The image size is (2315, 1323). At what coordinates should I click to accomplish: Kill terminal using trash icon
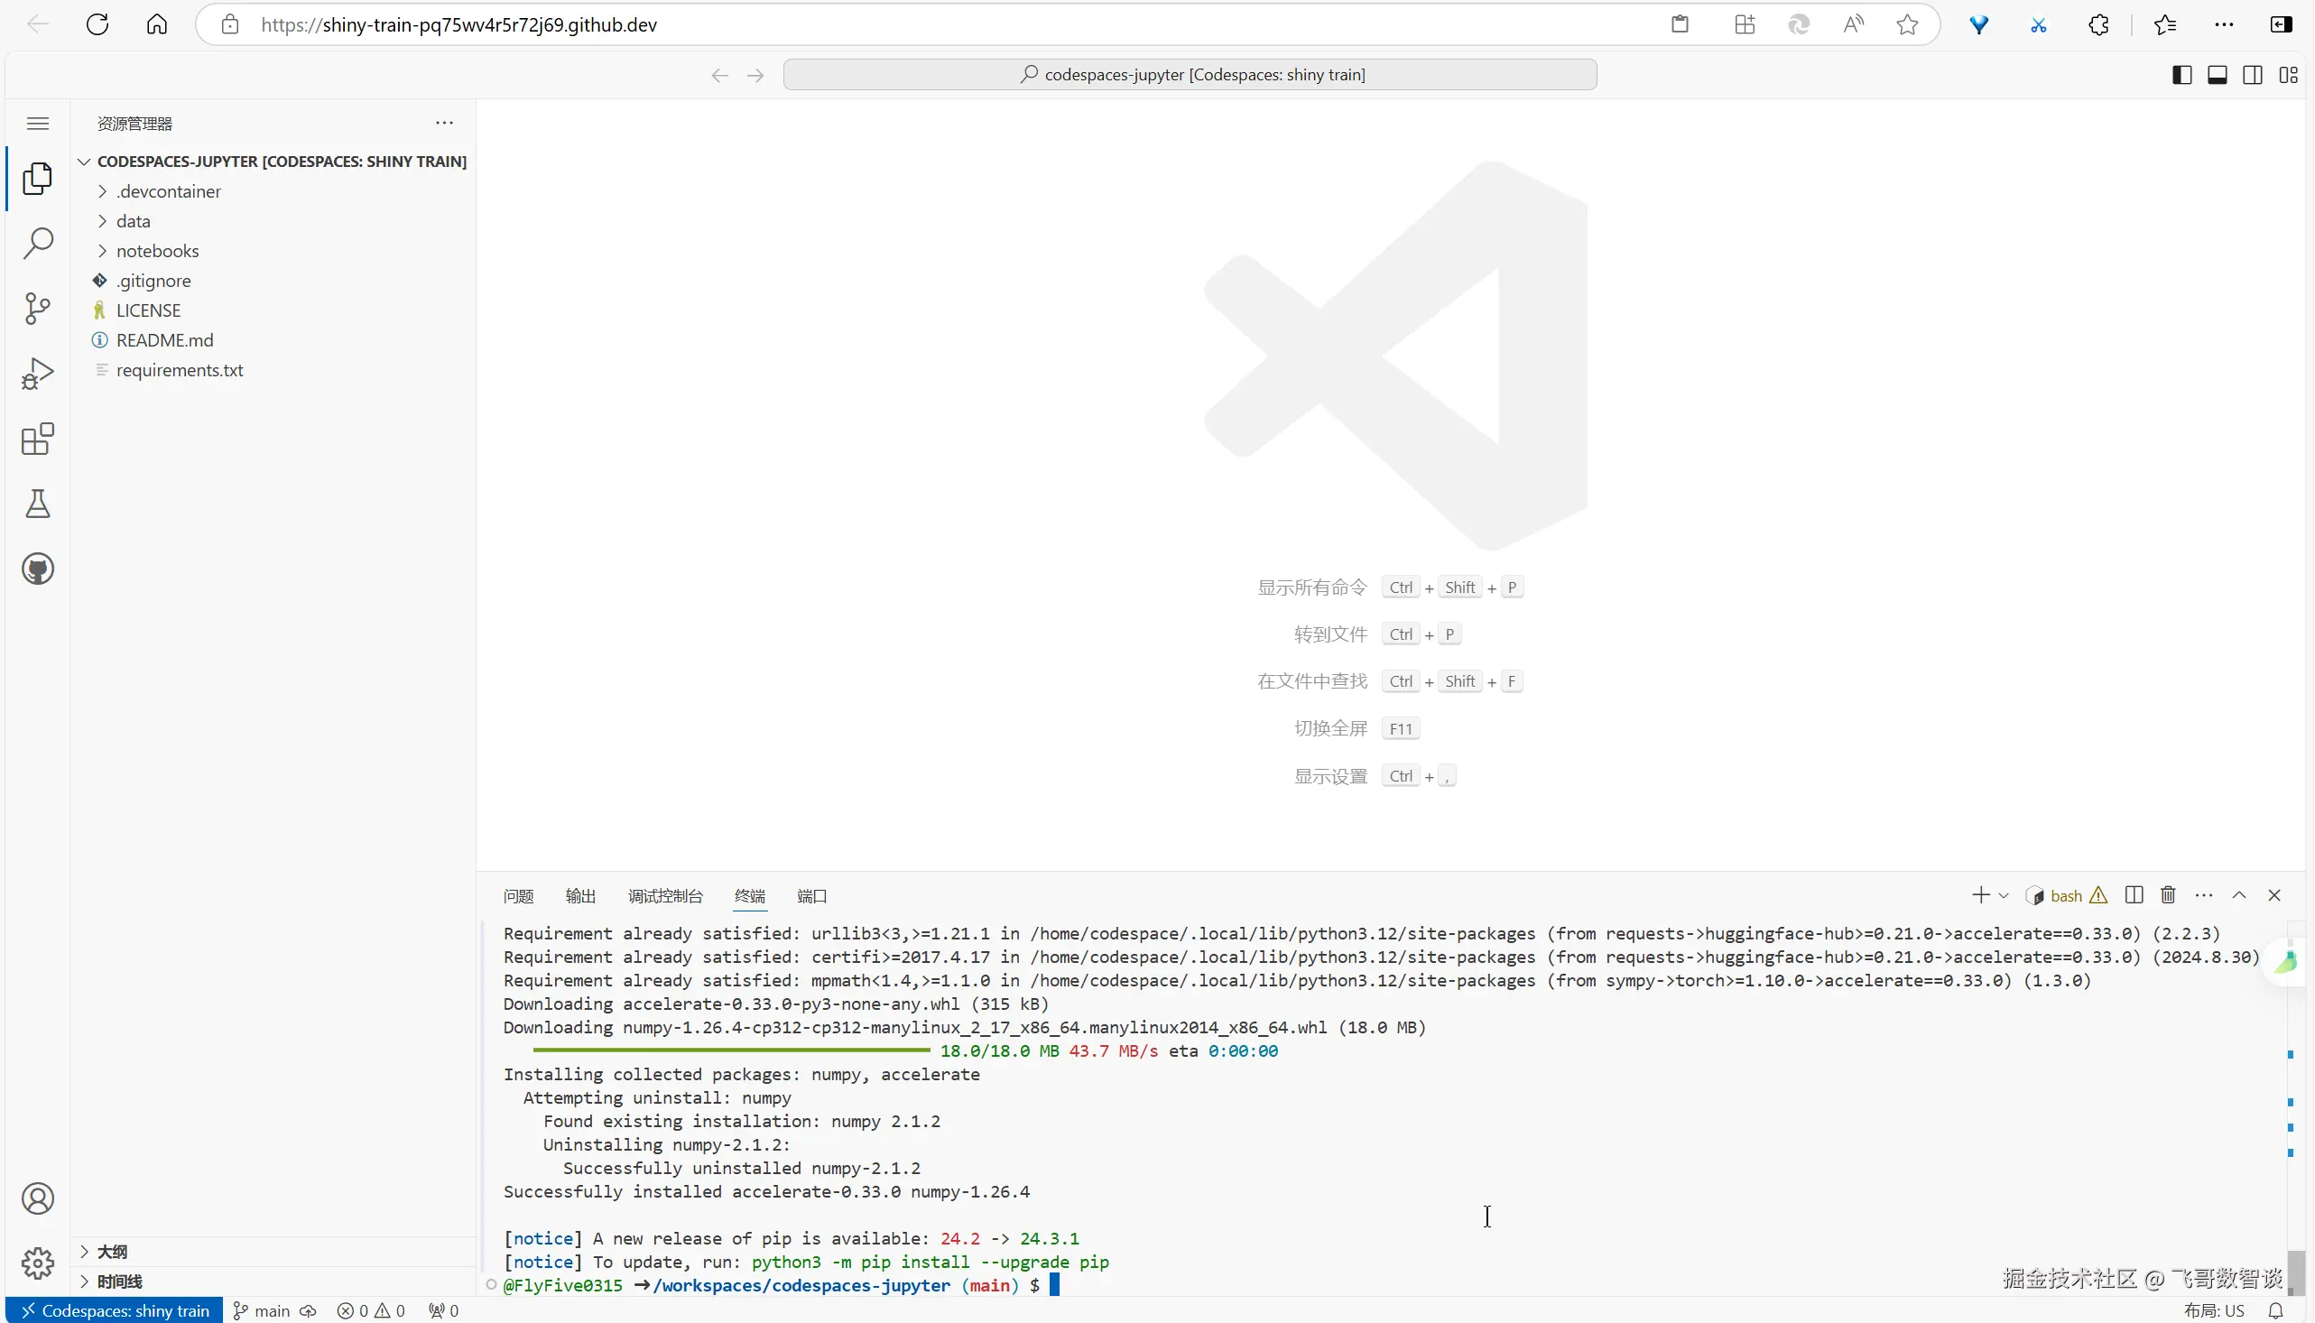tap(2168, 895)
